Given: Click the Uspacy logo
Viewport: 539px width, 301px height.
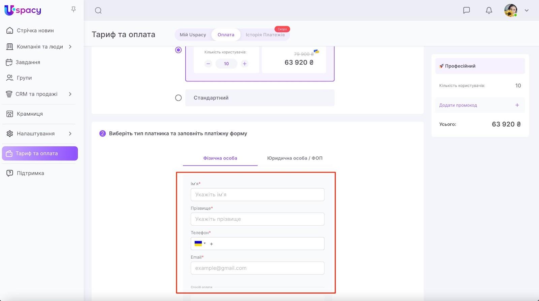Looking at the screenshot, I should [23, 10].
